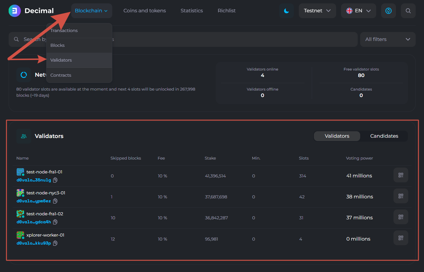Viewport: 424px width, 272px height.
Task: Click test-node-fra1-01 avatar icon
Action: tap(20, 172)
